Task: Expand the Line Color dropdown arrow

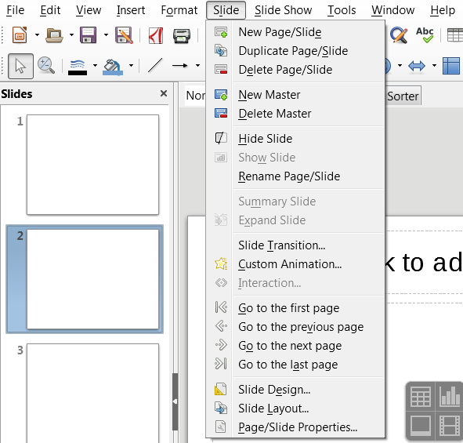Action: pyautogui.click(x=95, y=65)
